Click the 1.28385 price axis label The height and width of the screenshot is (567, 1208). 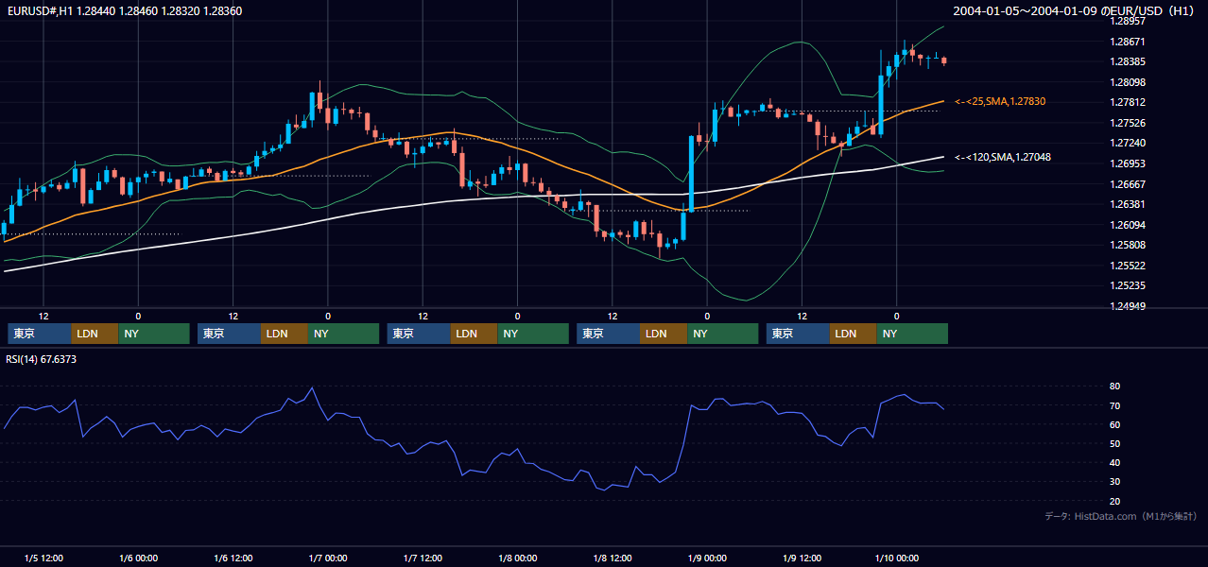click(x=1128, y=61)
